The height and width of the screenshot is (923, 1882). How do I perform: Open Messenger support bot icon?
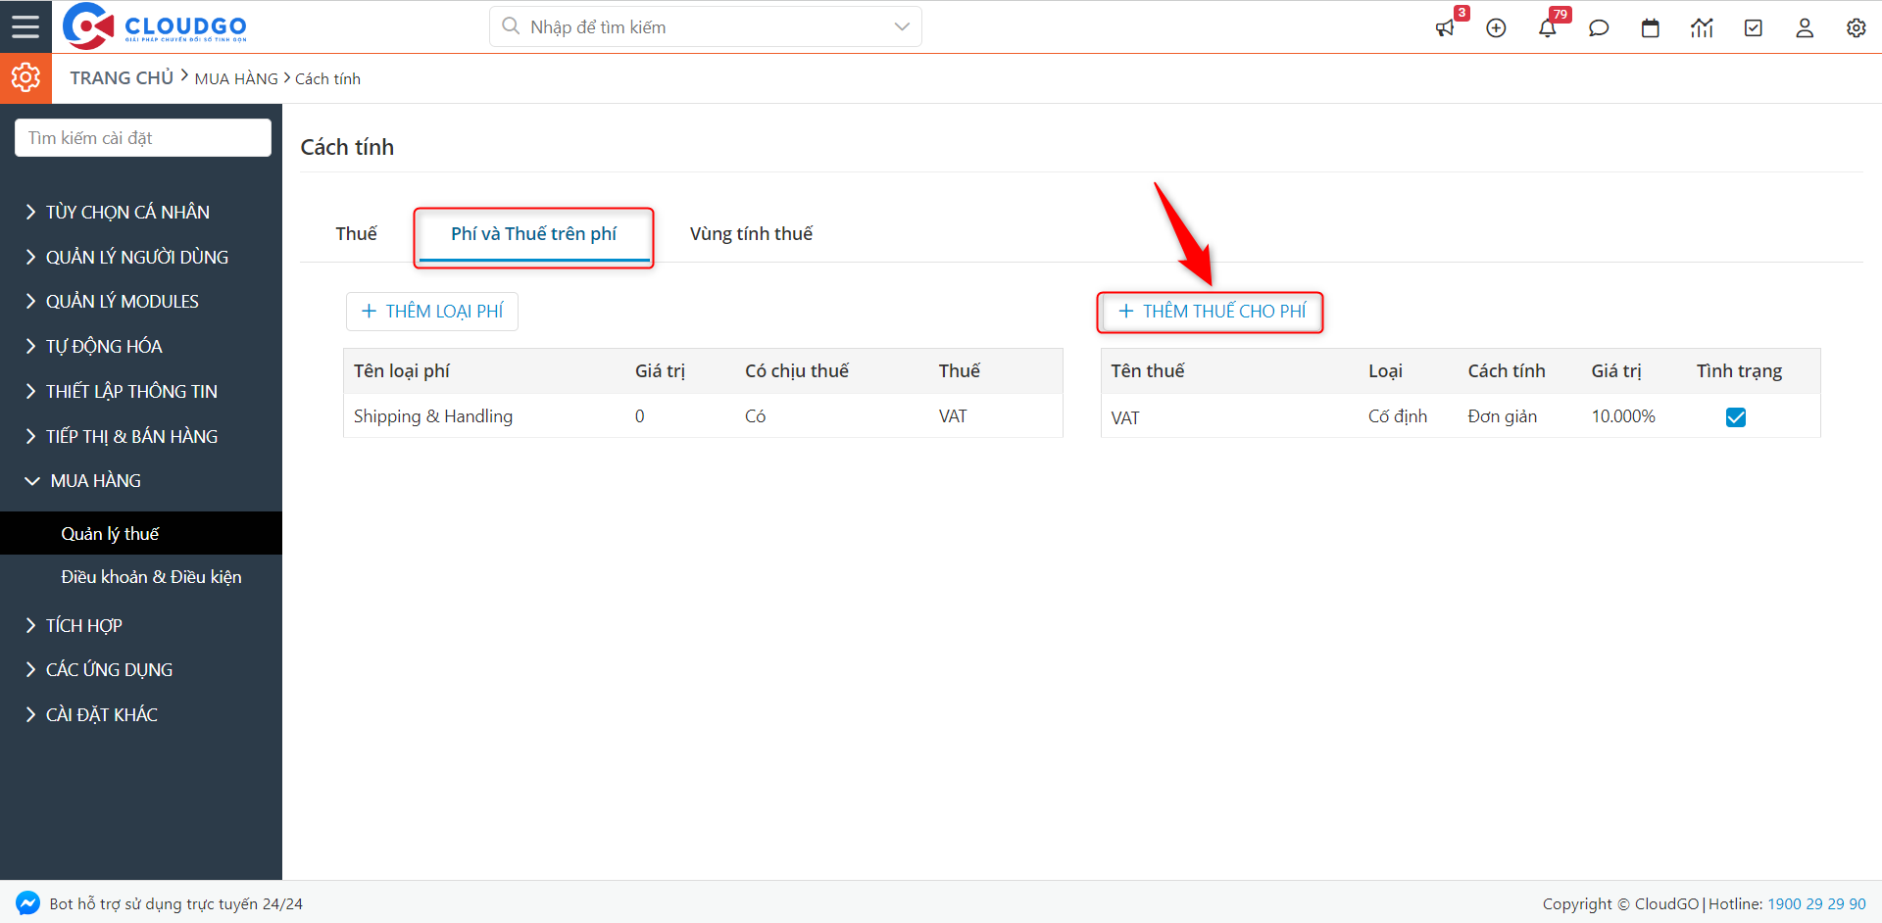pyautogui.click(x=27, y=903)
